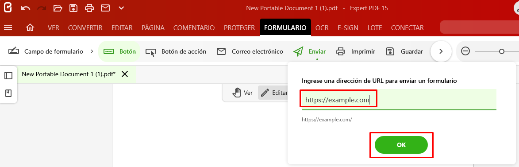Switch to the CONVERTIR tab
Image resolution: width=519 pixels, height=167 pixels.
85,28
